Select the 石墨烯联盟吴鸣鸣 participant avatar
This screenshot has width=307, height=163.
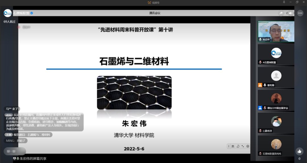click(276, 144)
